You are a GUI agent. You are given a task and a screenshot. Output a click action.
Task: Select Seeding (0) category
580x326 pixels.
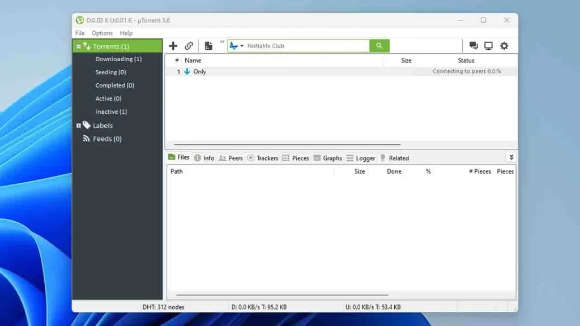pyautogui.click(x=110, y=72)
